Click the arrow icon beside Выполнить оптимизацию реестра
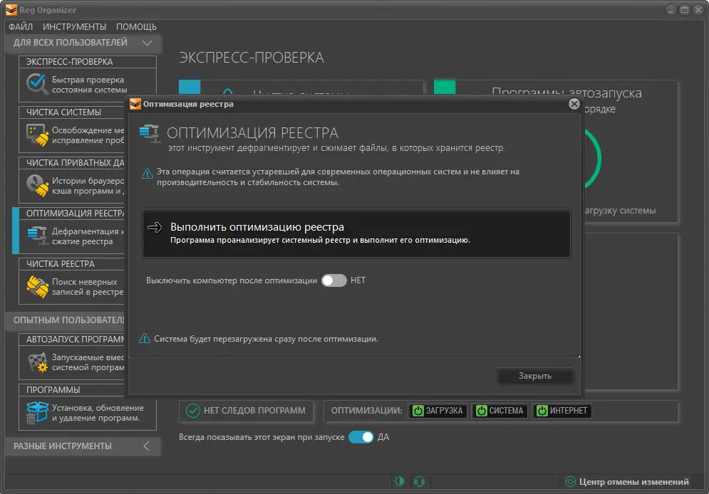This screenshot has height=494, width=709. 155,227
